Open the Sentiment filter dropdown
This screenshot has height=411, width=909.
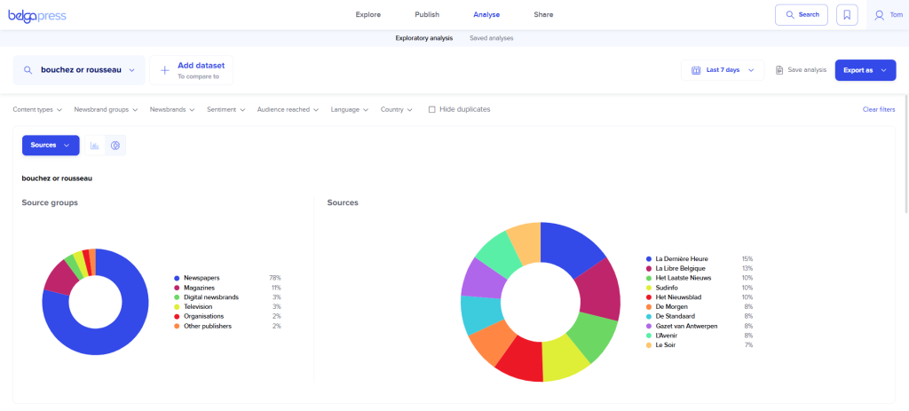pyautogui.click(x=225, y=109)
